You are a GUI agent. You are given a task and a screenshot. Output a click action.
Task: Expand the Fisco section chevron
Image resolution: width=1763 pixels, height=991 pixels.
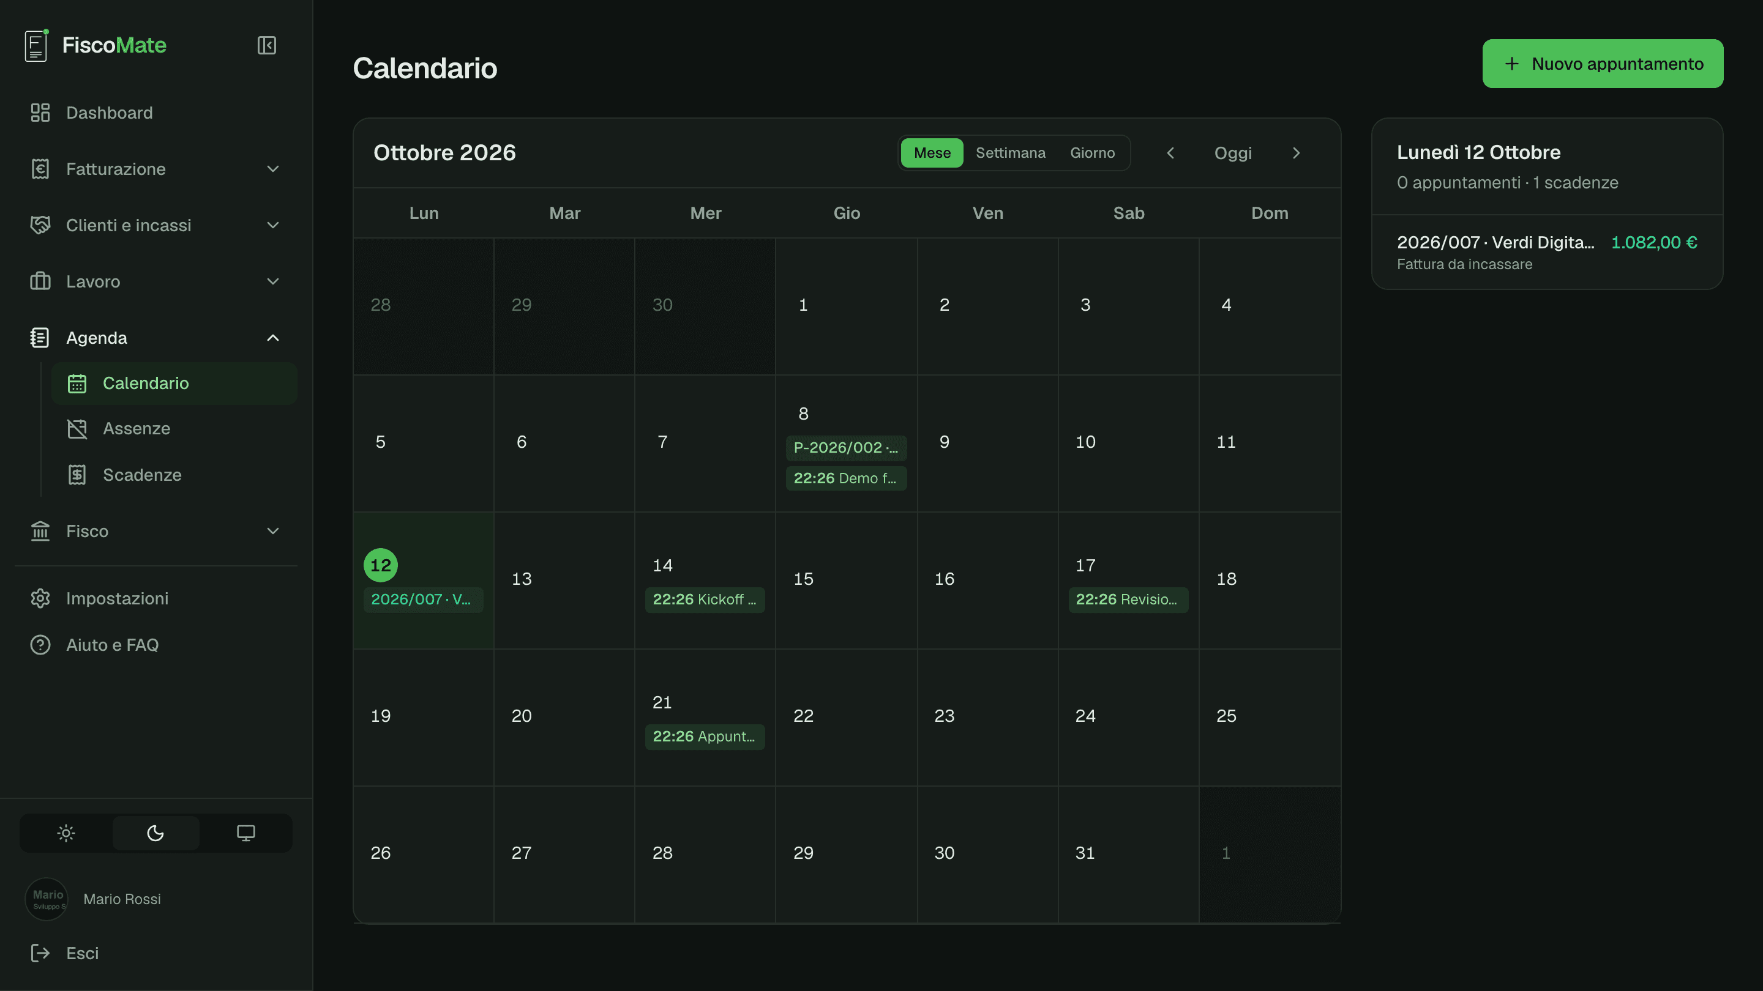click(272, 532)
